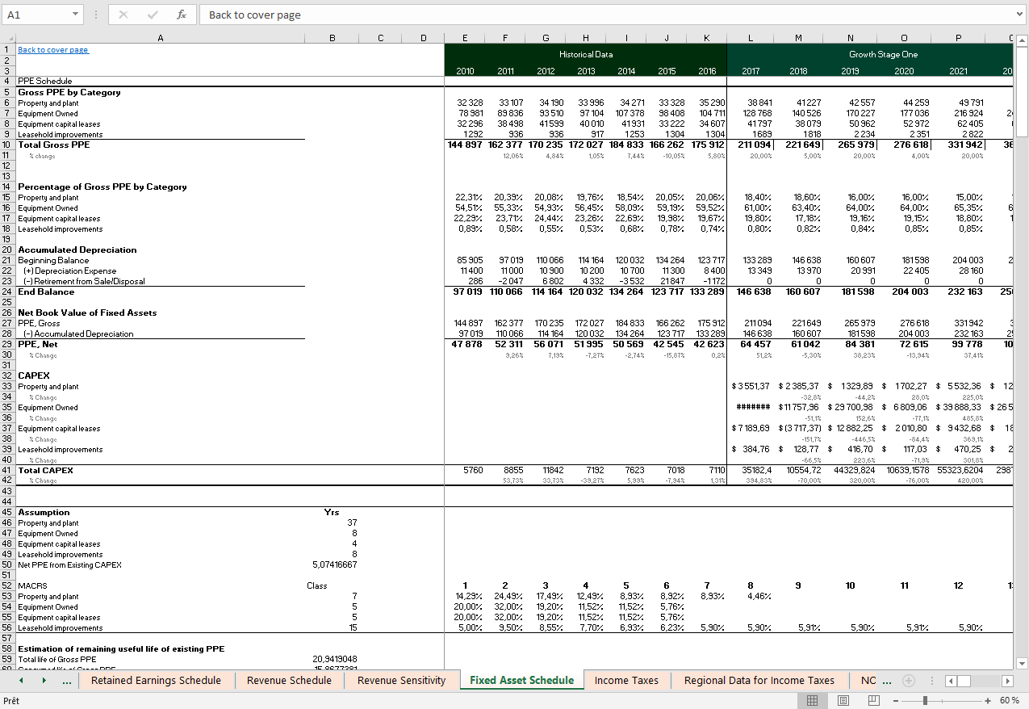Viewport: 1029px width, 709px height.
Task: Switch to Revenue Sensitivity tab
Action: 401,680
